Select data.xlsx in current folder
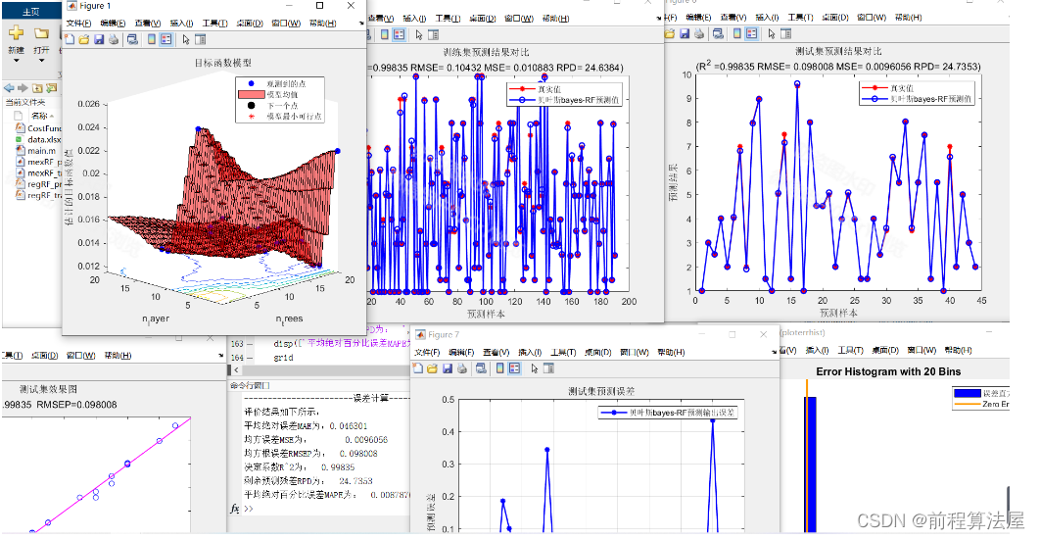Image resolution: width=1040 pixels, height=539 pixels. pyautogui.click(x=37, y=139)
